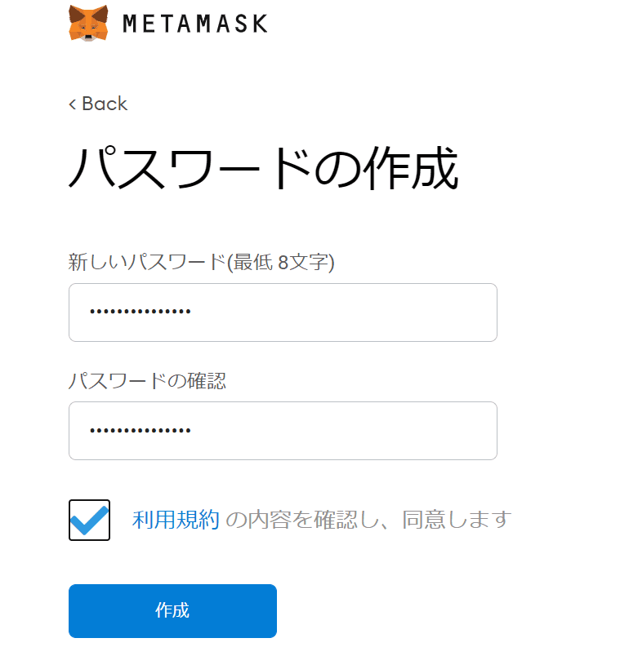Uncheck the terms of use agreement checkbox

point(89,520)
